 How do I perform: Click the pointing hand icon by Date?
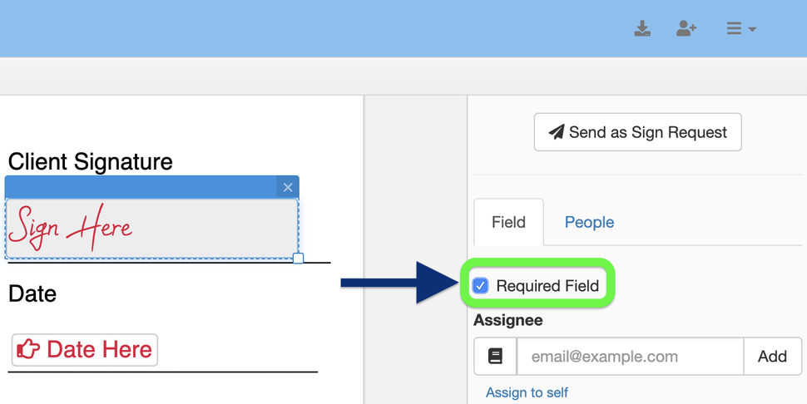coord(28,350)
